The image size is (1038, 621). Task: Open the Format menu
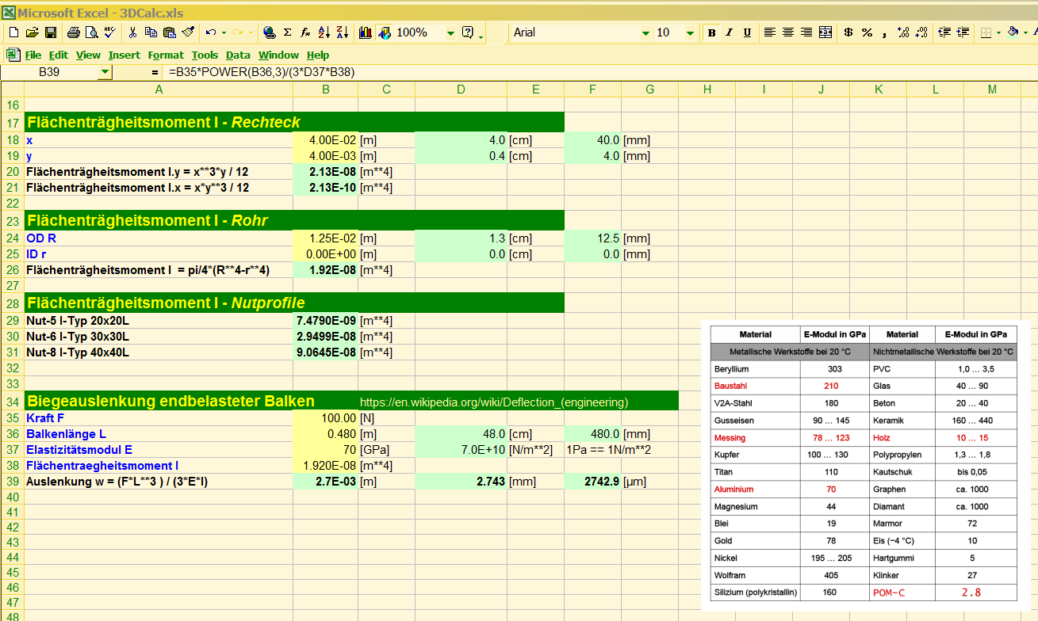tap(166, 55)
